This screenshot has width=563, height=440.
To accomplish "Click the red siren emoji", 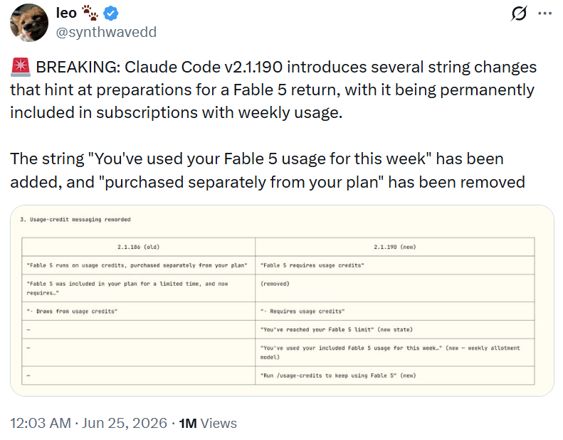I will click(21, 68).
